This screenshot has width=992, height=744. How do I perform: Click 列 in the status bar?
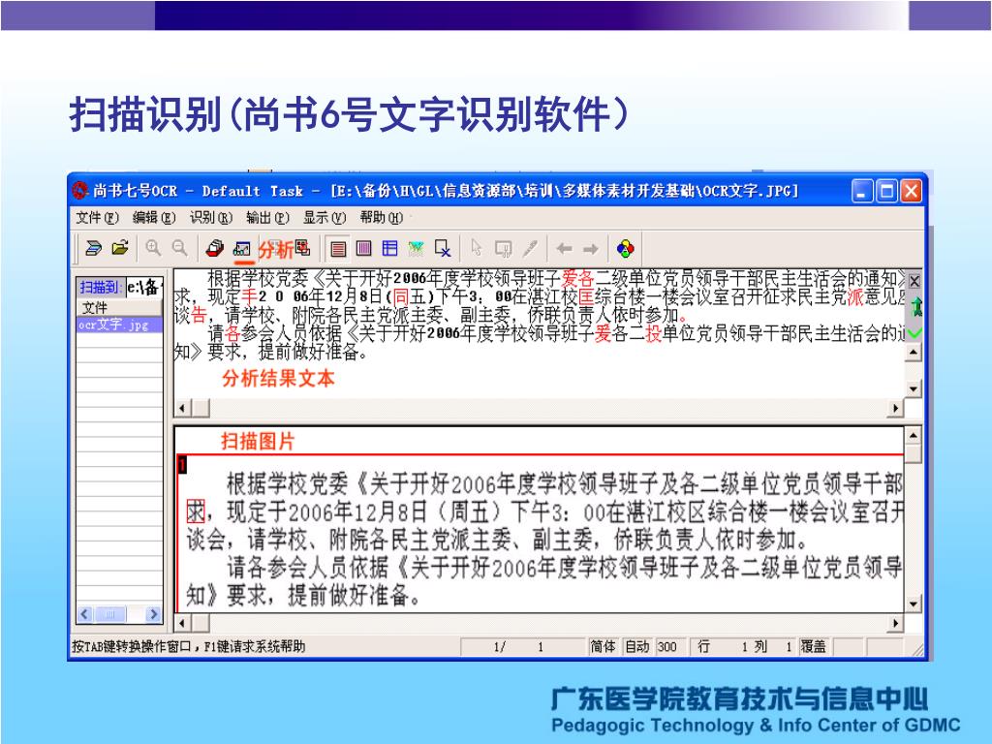click(761, 646)
